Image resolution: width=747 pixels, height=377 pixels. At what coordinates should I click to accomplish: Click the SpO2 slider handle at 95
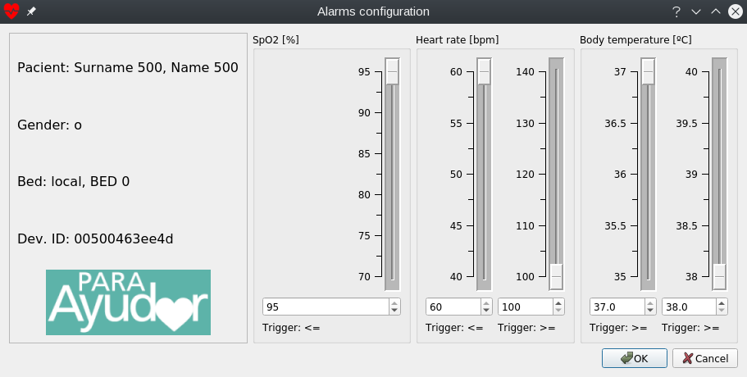click(x=392, y=71)
